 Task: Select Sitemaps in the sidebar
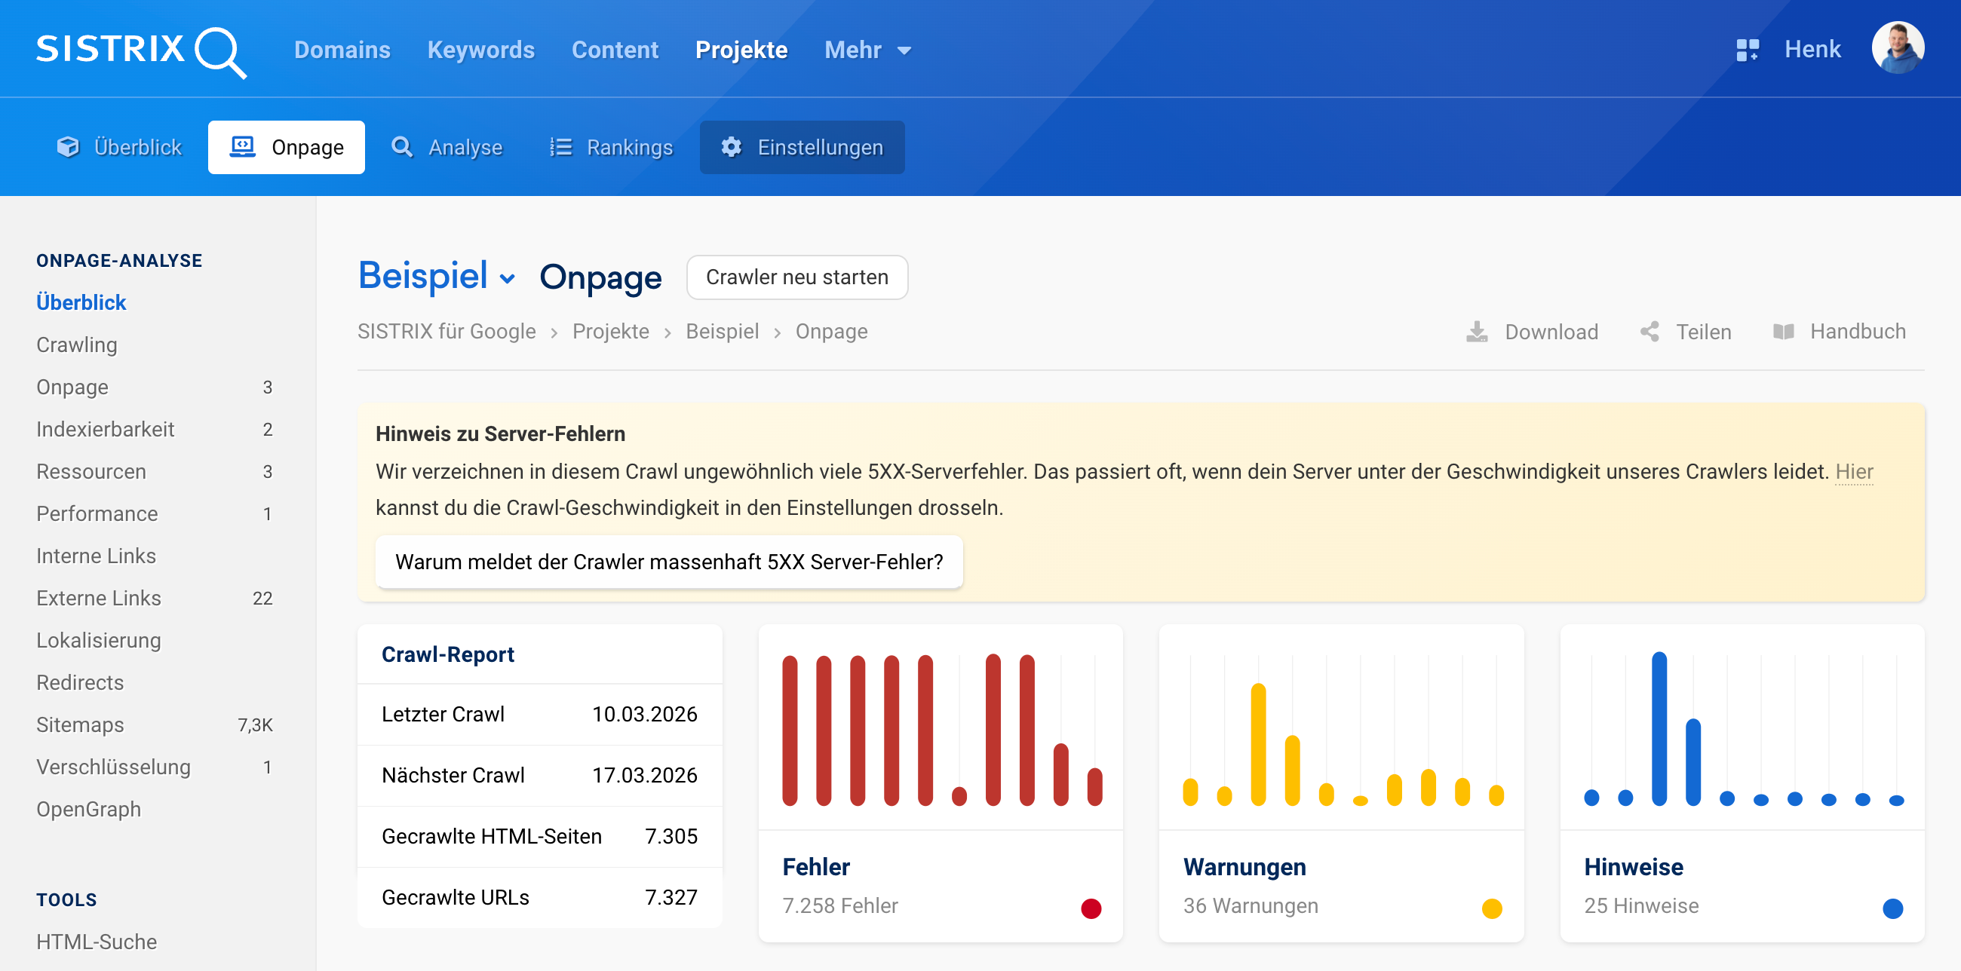(x=79, y=724)
